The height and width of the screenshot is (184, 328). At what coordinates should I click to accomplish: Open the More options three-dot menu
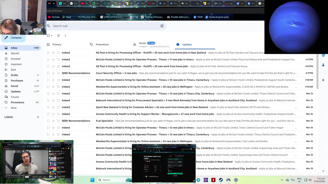[65, 36]
